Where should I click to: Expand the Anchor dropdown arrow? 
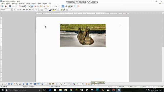(x=69, y=10)
